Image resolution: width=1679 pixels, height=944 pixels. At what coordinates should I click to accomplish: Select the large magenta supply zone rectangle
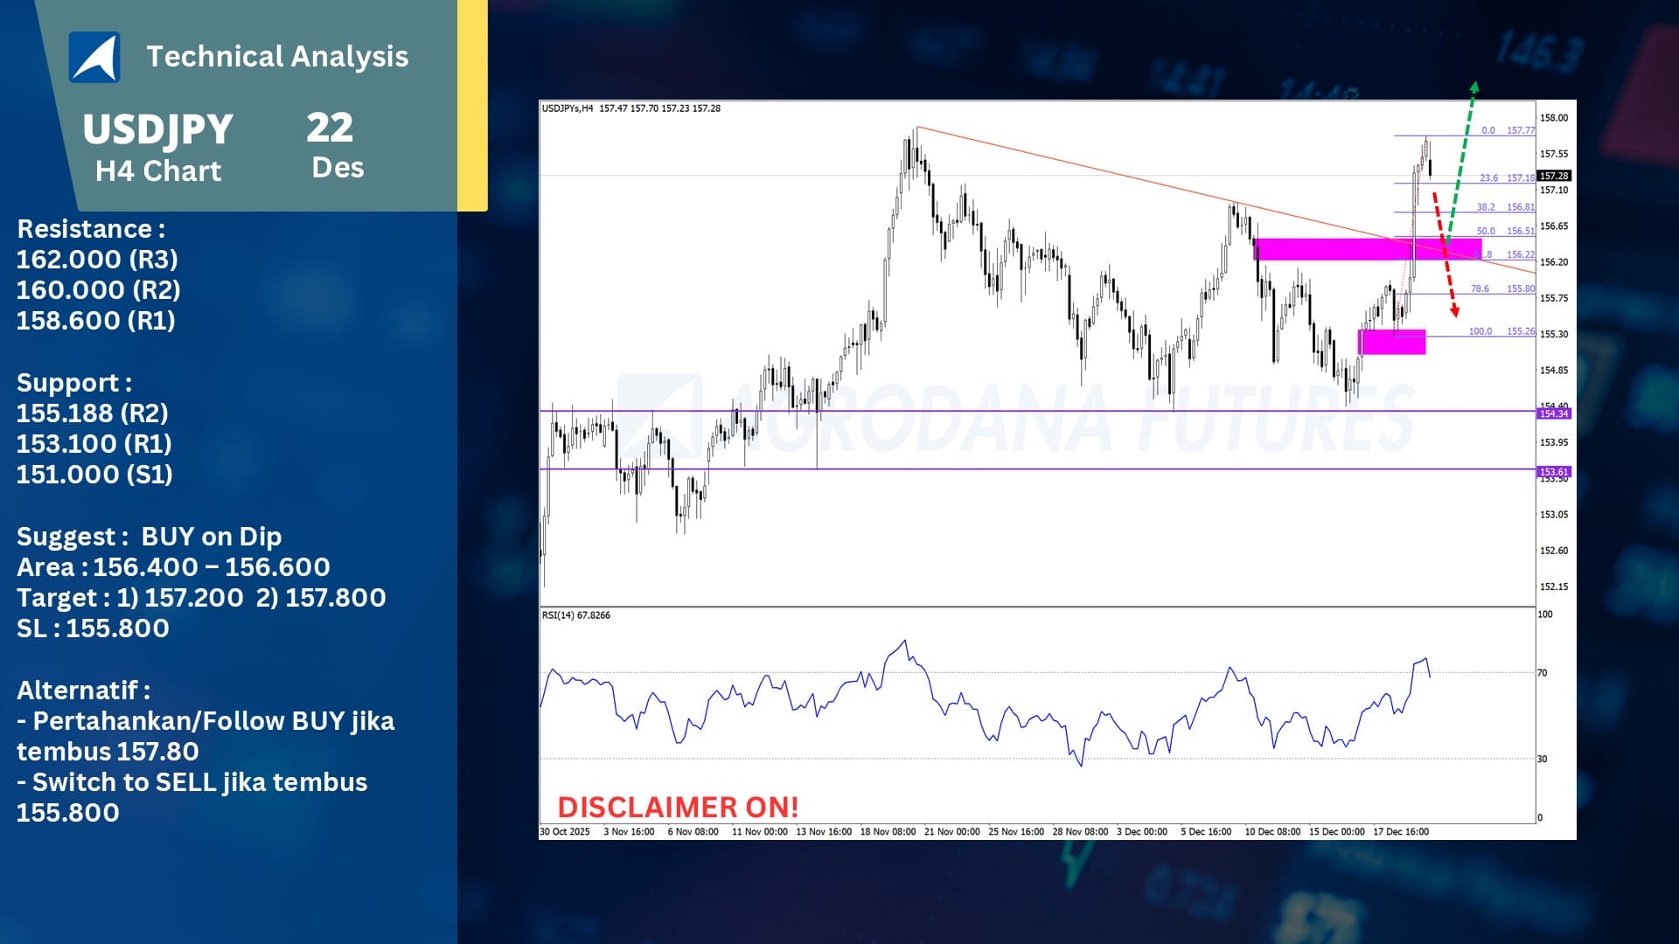1367,249
